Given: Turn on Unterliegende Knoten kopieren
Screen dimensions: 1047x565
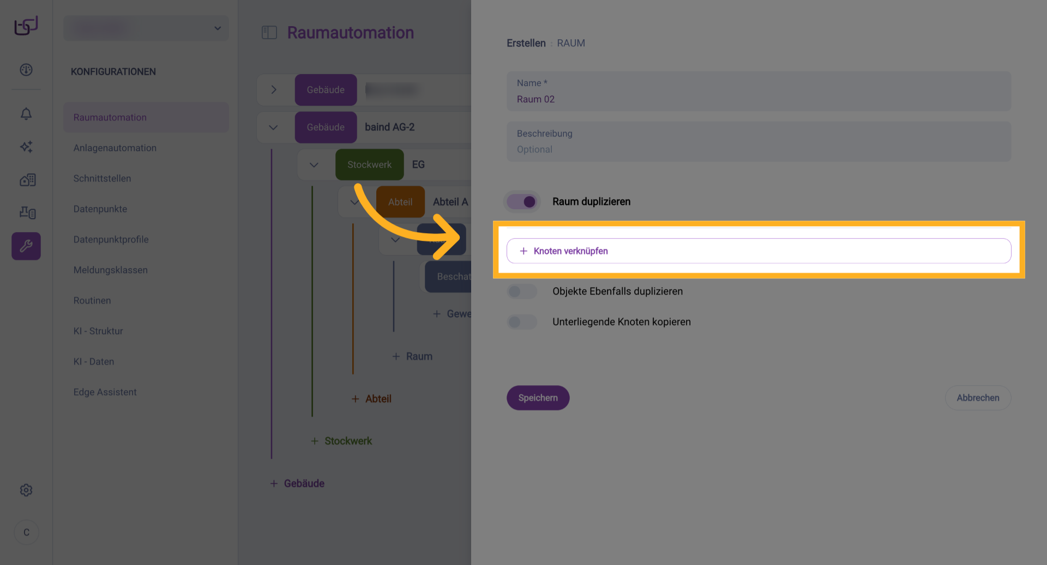Looking at the screenshot, I should click(x=522, y=322).
